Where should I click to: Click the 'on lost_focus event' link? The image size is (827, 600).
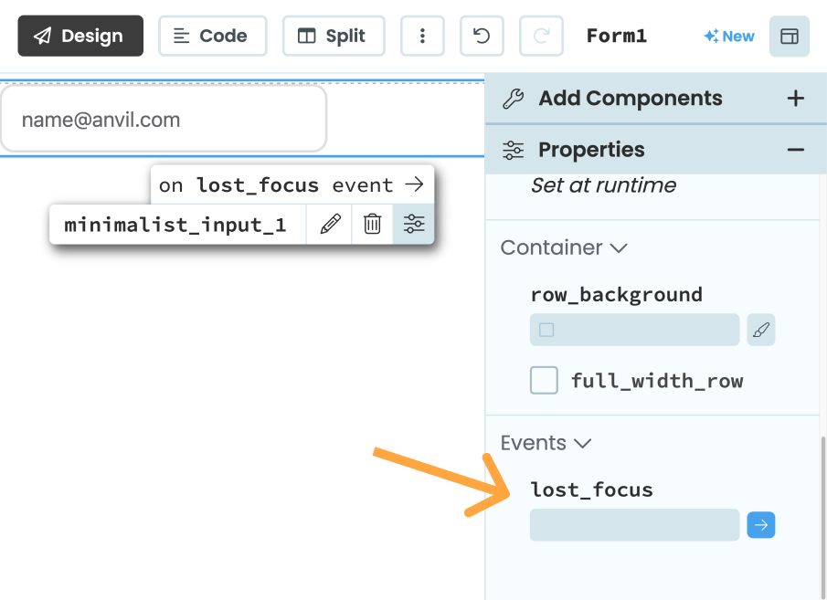pos(292,185)
